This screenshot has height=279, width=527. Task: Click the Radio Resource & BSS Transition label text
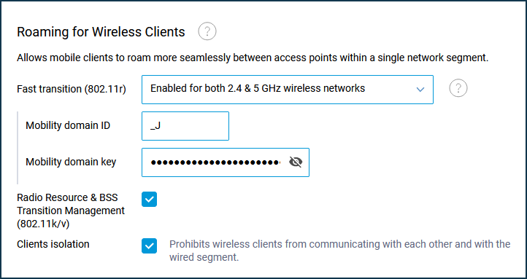71,211
